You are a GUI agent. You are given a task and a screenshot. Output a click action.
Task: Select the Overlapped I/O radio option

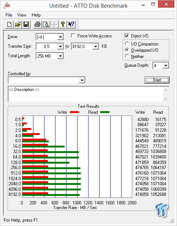tap(127, 50)
